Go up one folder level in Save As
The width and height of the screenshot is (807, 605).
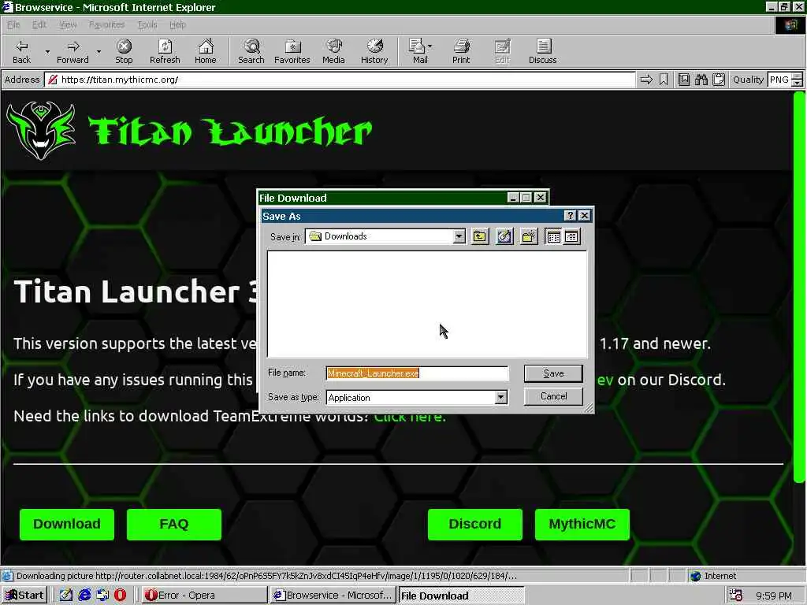(x=480, y=236)
